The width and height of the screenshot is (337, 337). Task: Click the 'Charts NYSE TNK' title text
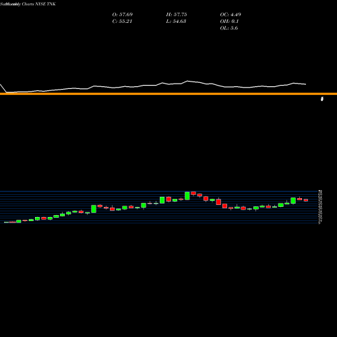click(38, 4)
